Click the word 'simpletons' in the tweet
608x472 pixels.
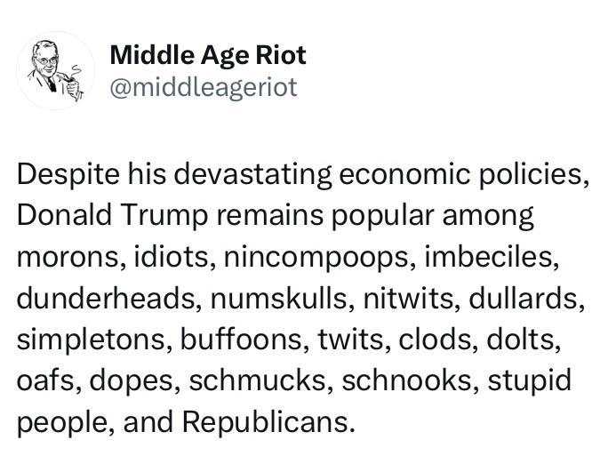(92, 341)
